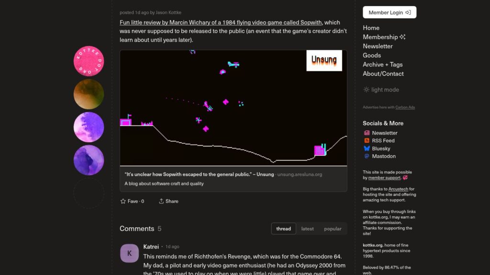The width and height of the screenshot is (490, 275).
Task: Click the Newsletter icon under Socials & More
Action: point(367,133)
